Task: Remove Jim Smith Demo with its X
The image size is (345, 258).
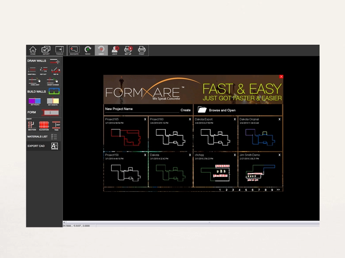Action: click(x=279, y=155)
